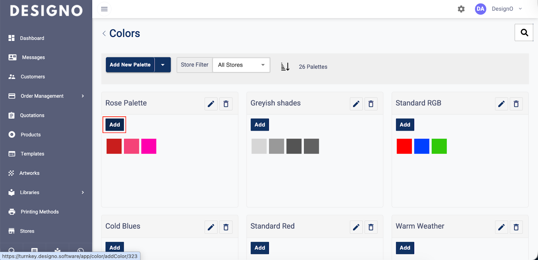
Task: Open the All Stores filter dropdown
Action: pyautogui.click(x=241, y=65)
